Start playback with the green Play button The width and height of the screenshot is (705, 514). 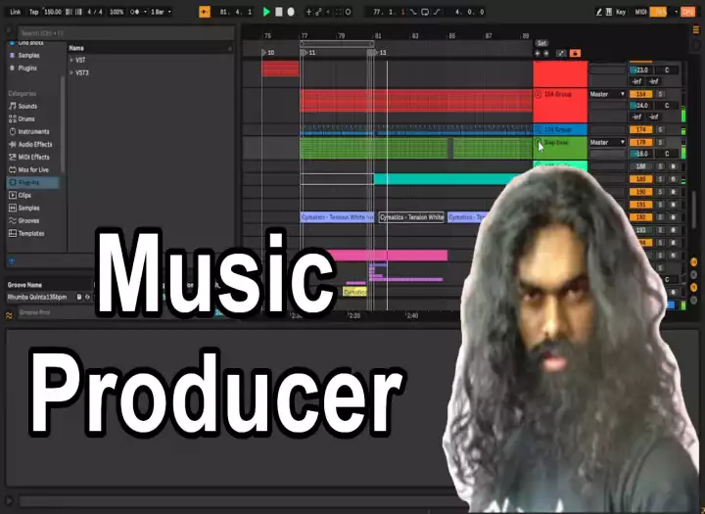click(266, 12)
